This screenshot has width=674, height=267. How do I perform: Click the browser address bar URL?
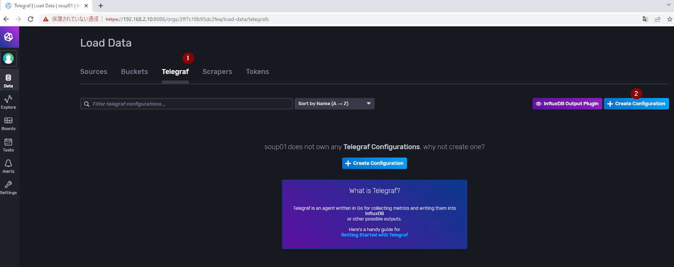(187, 19)
